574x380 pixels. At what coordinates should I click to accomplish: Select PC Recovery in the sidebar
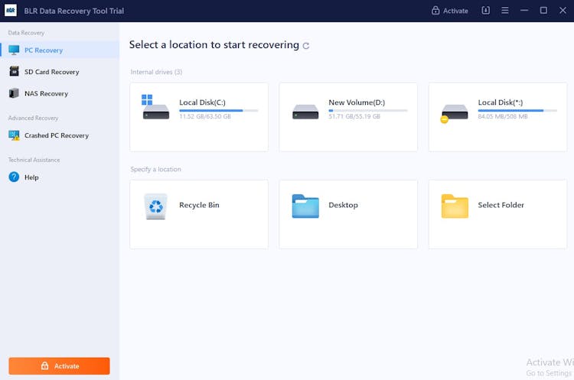click(44, 50)
